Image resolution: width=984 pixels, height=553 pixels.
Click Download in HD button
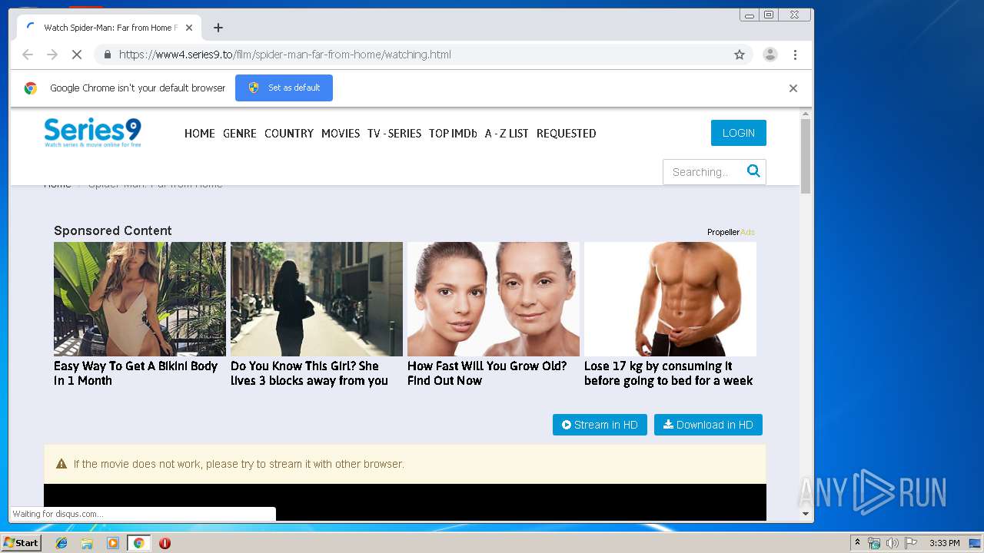tap(708, 425)
